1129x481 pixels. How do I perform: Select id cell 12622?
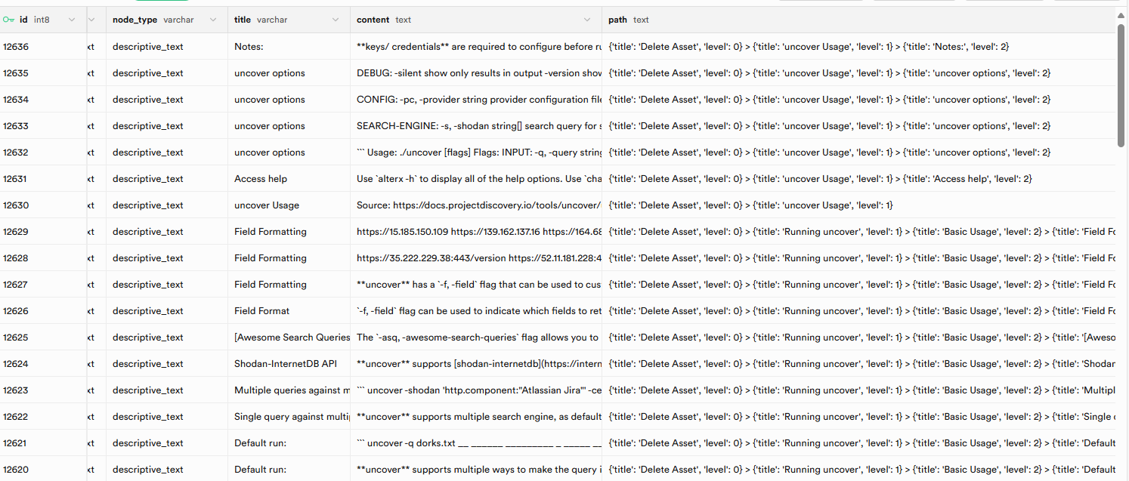pyautogui.click(x=43, y=417)
